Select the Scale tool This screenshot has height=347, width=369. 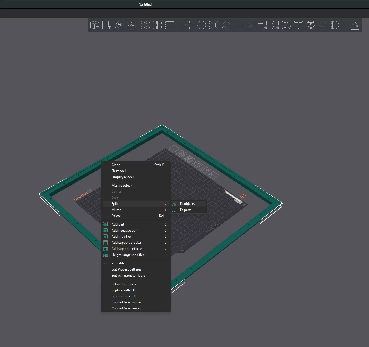click(x=214, y=25)
